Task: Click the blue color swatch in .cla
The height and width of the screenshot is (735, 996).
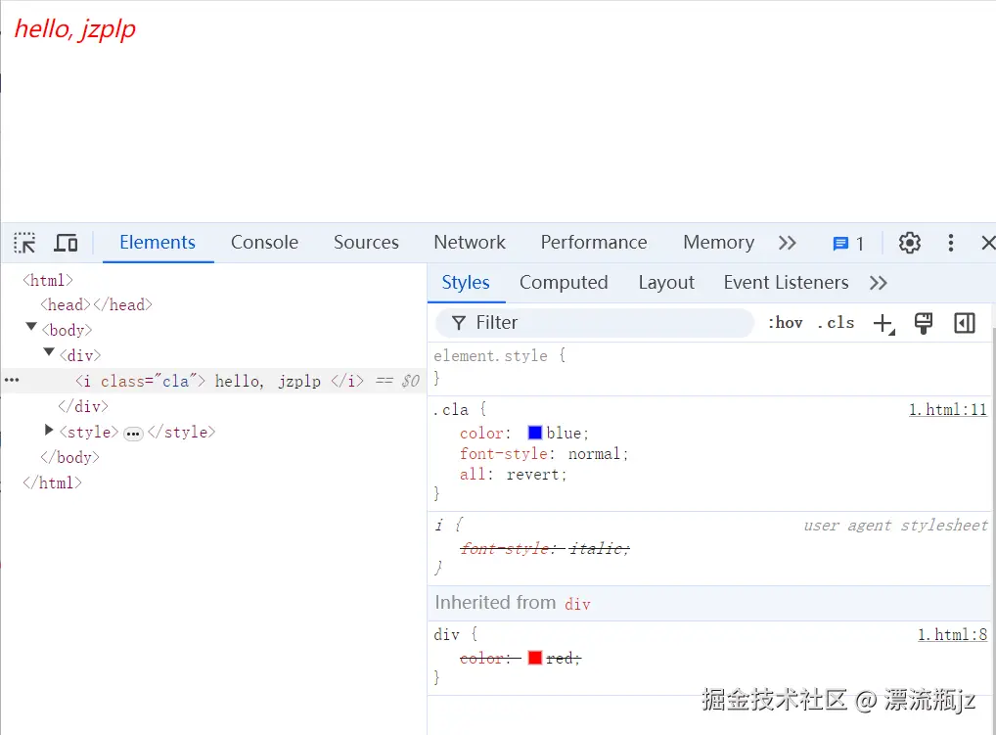Action: click(x=534, y=433)
